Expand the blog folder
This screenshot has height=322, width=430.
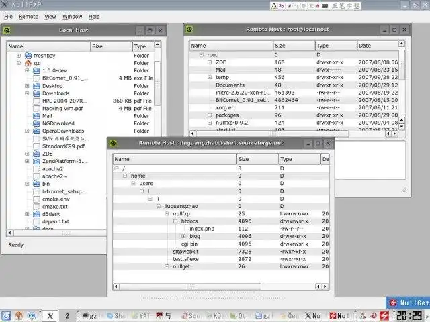(183, 236)
